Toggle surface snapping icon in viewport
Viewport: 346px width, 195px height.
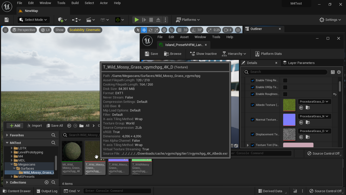click(x=171, y=30)
